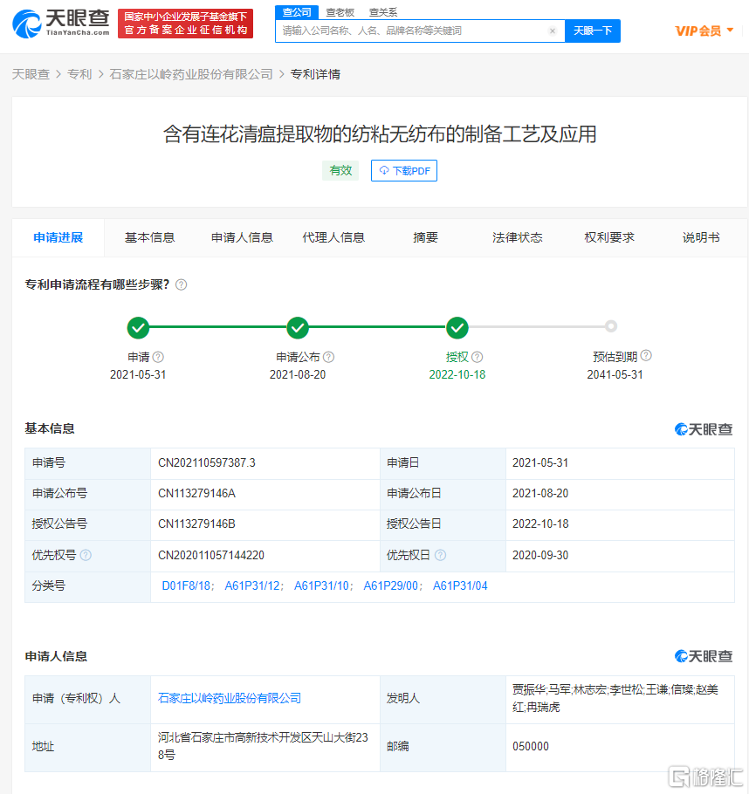This screenshot has height=794, width=749.
Task: Select grant number CN113279146B
Action: [196, 524]
